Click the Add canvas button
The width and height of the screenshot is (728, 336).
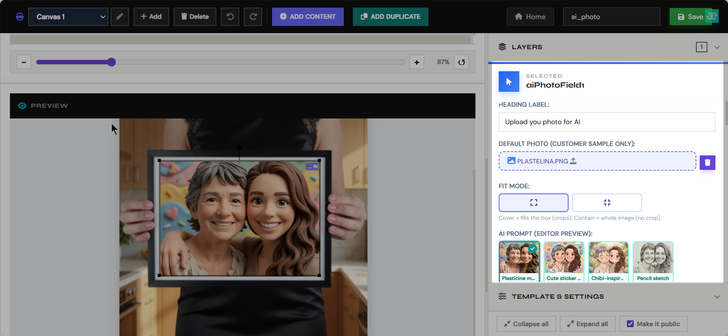pos(151,17)
